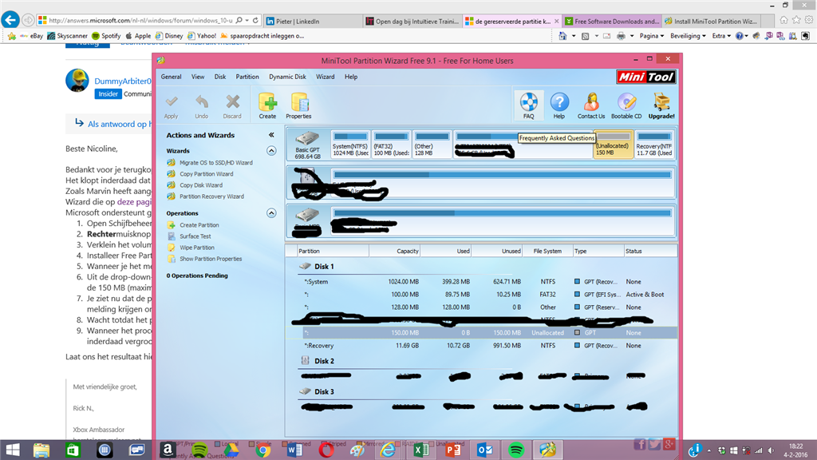Image resolution: width=817 pixels, height=460 pixels.
Task: Click the Upgrade shopping cart icon
Action: tap(661, 105)
